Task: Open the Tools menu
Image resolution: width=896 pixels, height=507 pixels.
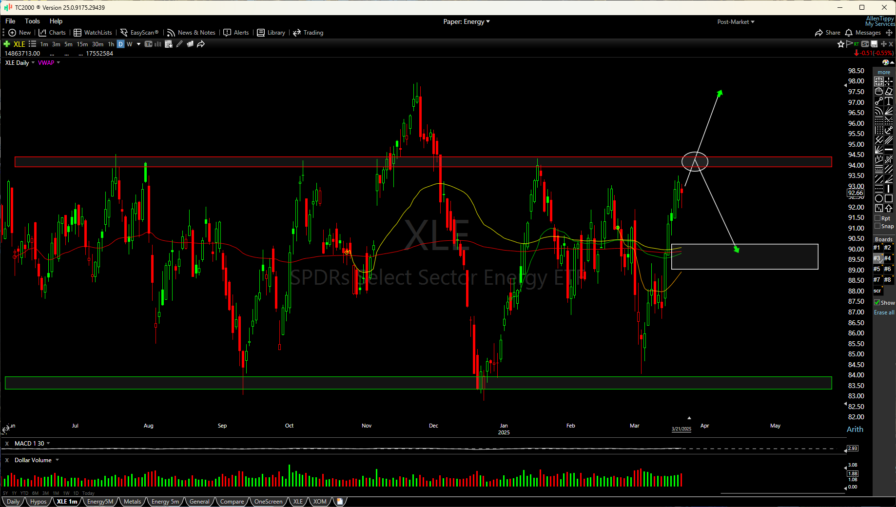Action: 32,21
